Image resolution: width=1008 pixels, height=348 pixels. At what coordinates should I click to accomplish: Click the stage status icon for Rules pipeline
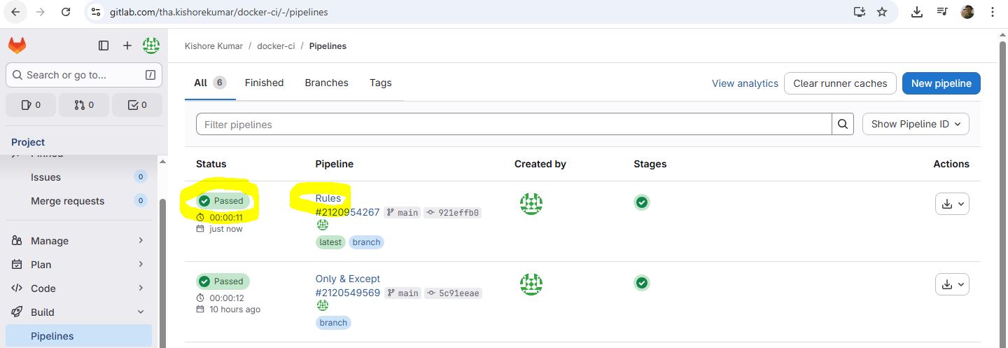coord(642,202)
